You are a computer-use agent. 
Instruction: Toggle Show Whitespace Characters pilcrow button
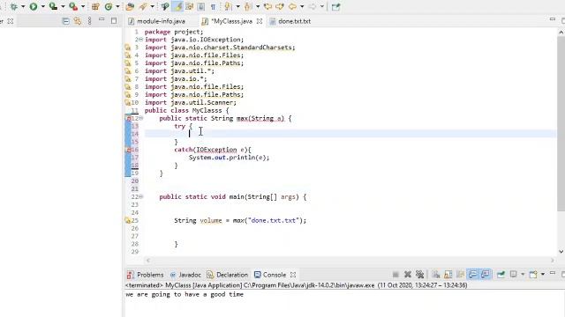tap(213, 6)
